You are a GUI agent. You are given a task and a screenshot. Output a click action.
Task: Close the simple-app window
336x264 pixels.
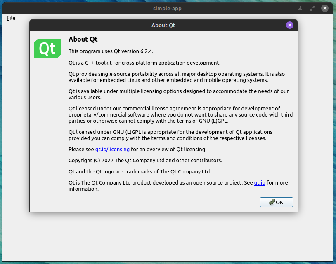[x=325, y=8]
